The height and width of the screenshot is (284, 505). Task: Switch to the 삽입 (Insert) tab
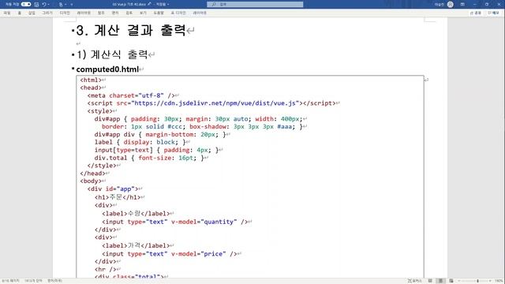coord(32,13)
